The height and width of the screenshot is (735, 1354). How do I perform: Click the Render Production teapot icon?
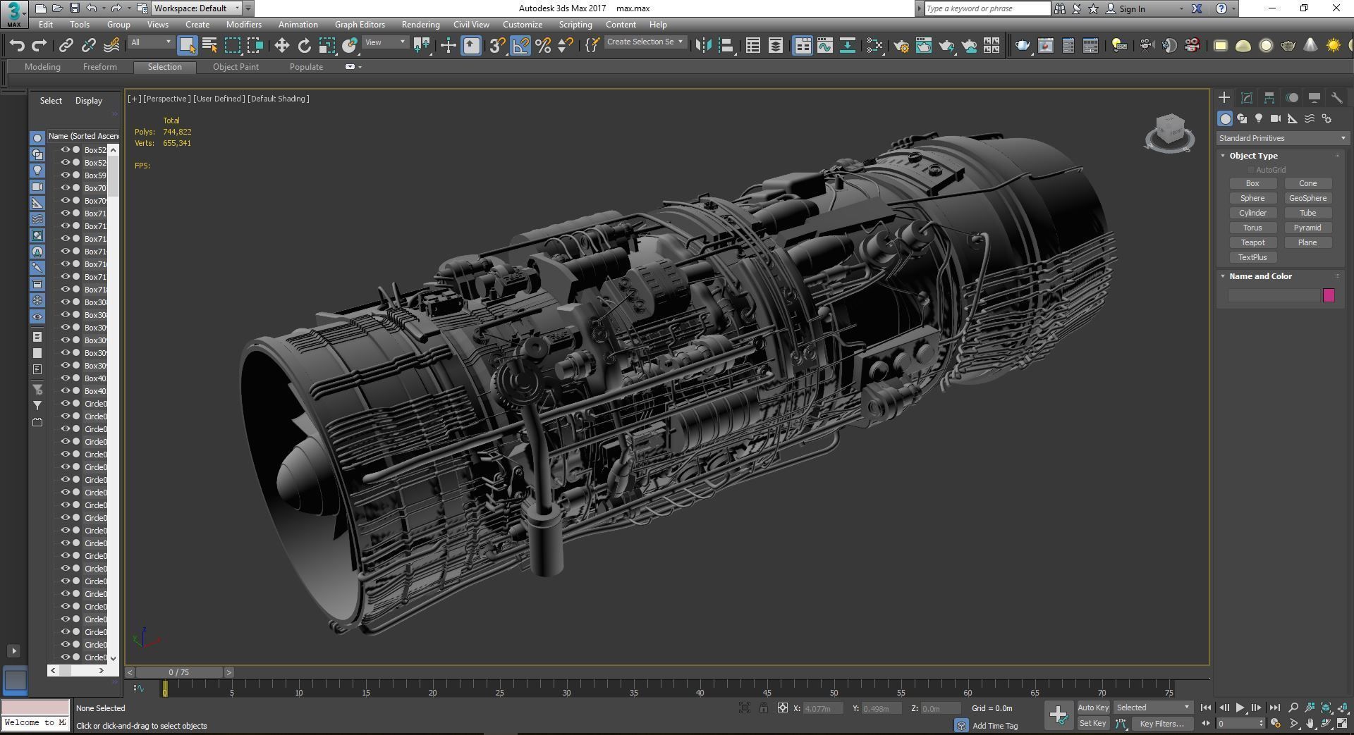tap(946, 46)
